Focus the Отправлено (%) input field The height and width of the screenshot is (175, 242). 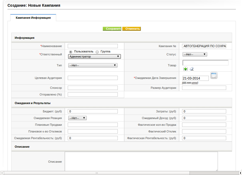93,94
